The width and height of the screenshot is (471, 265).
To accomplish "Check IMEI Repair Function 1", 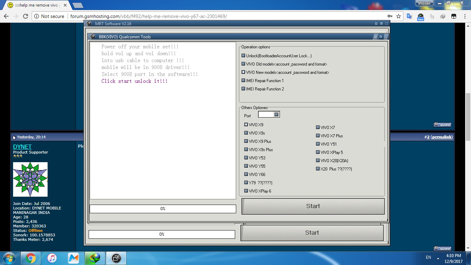I will [x=243, y=81].
